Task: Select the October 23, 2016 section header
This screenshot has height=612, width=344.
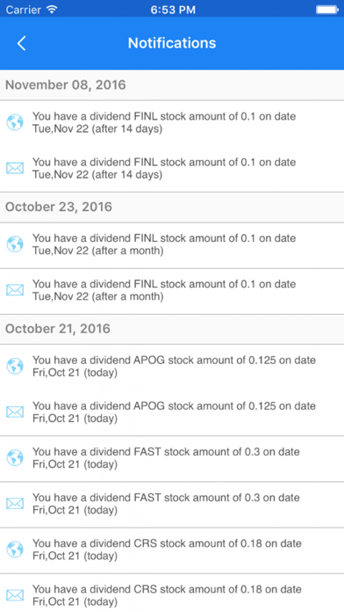Action: (172, 207)
